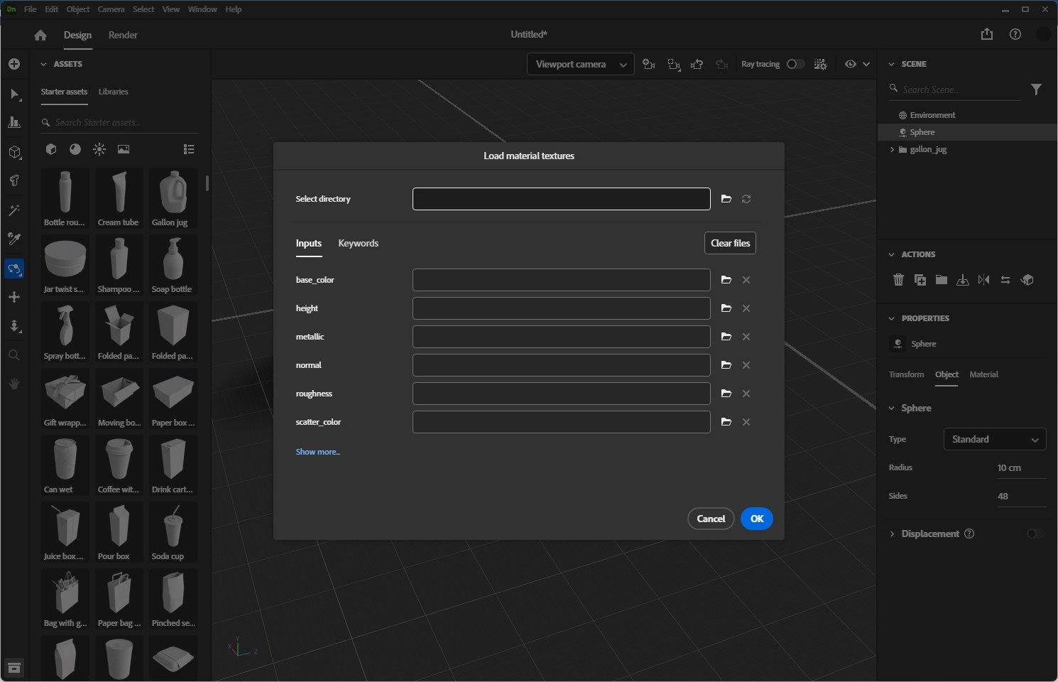Expand the gallon_jug tree item
The height and width of the screenshot is (682, 1058).
click(x=892, y=149)
